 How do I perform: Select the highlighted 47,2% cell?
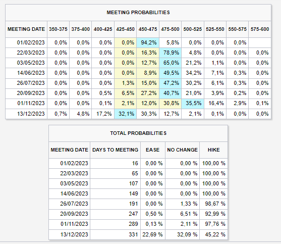[x=170, y=83]
